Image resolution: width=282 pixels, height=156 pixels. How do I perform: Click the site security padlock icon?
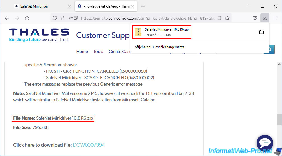tap(62, 18)
